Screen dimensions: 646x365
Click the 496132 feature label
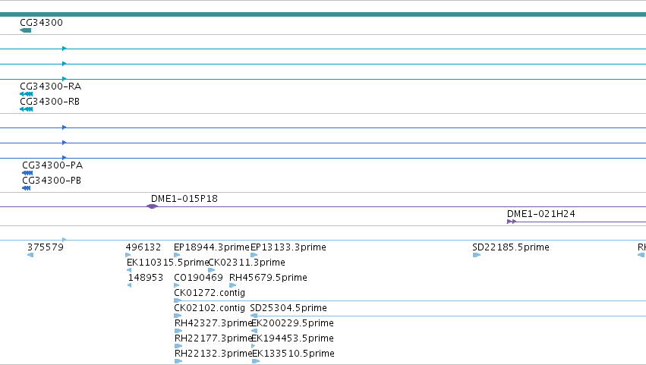coord(143,247)
